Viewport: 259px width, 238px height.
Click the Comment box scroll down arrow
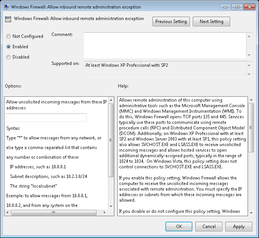coord(249,55)
